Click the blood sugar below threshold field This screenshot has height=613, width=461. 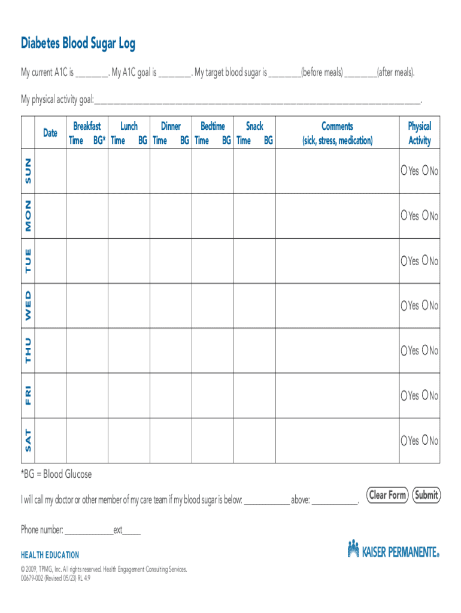click(266, 500)
